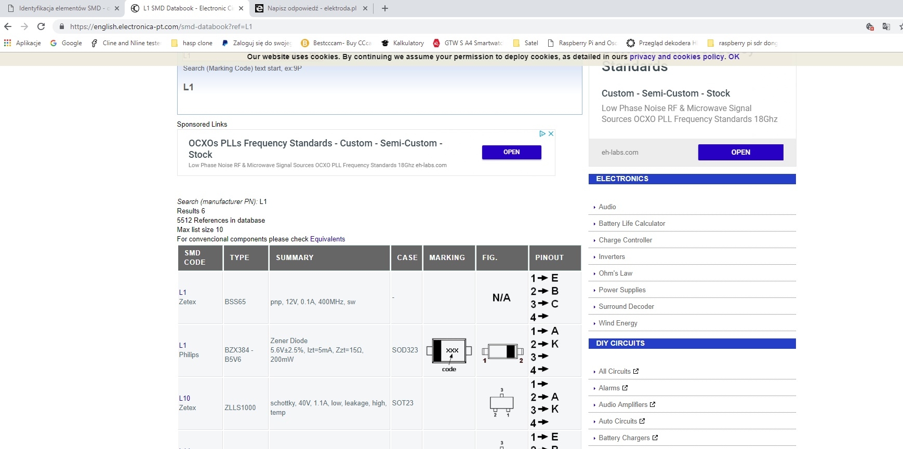The height and width of the screenshot is (449, 903).
Task: Open the Google bookmark
Action: (66, 43)
